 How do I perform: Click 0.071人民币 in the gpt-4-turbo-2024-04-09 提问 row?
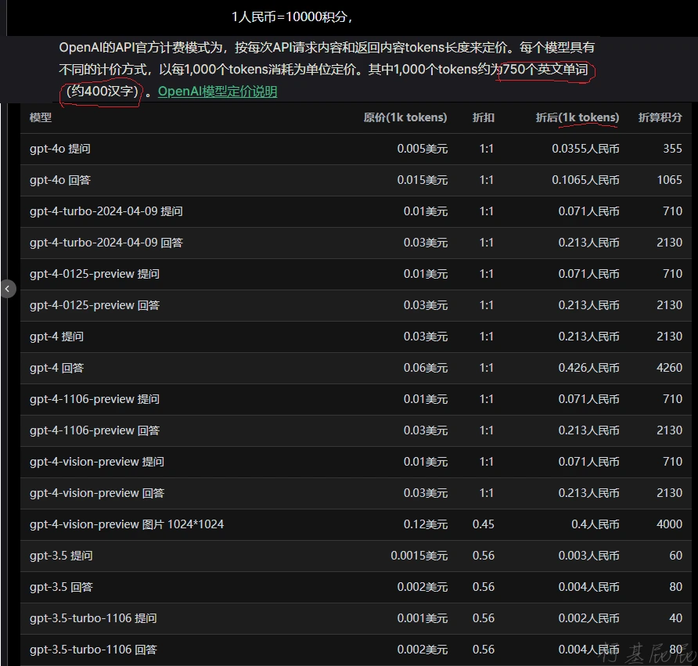click(x=589, y=211)
